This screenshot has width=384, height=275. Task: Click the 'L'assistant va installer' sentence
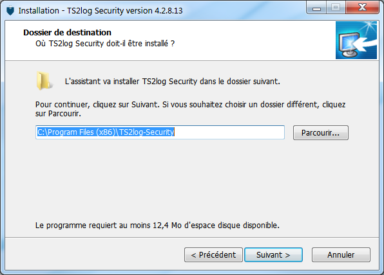click(173, 82)
